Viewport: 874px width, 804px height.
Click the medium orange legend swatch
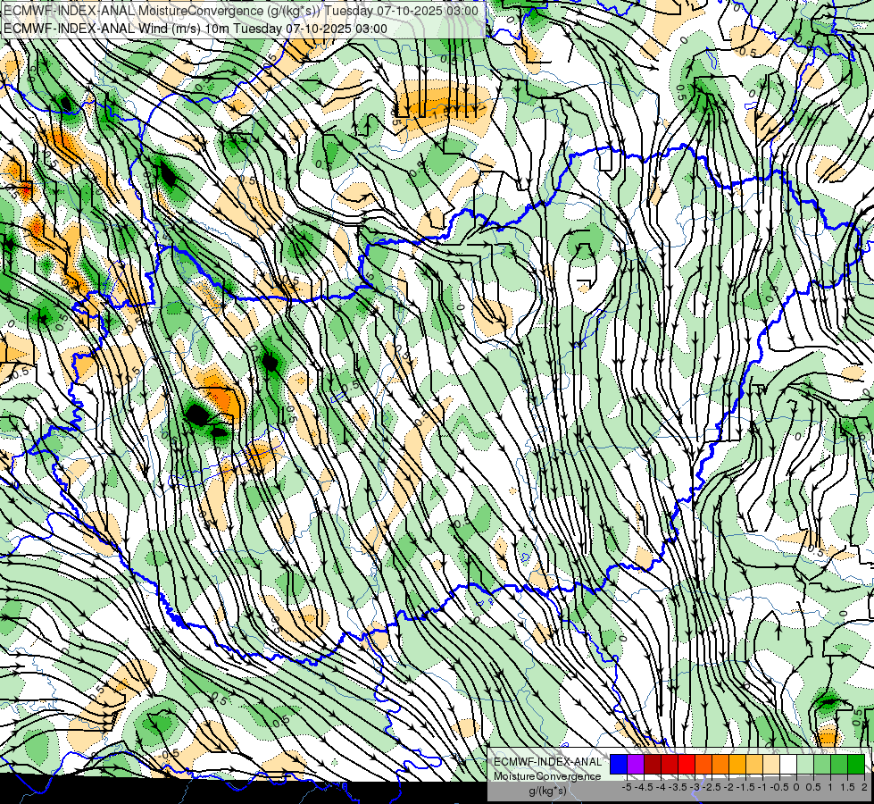[720, 765]
